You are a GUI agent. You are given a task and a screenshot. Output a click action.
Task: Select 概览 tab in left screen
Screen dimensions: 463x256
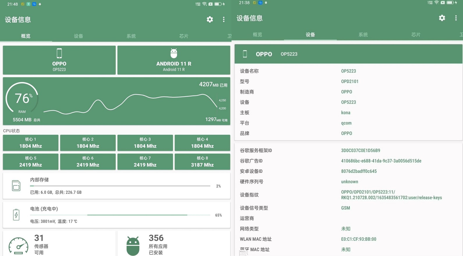(26, 36)
